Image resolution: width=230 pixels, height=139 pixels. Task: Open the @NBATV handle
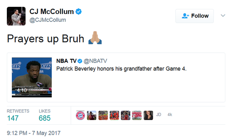[x=95, y=61]
